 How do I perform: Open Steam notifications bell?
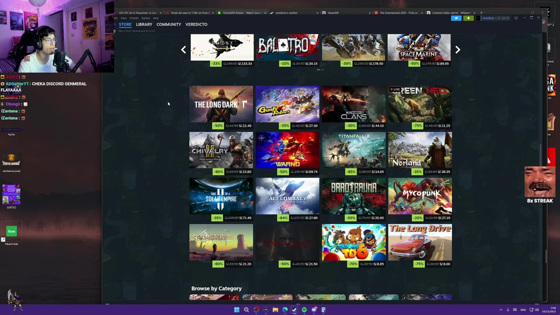pyautogui.click(x=468, y=18)
